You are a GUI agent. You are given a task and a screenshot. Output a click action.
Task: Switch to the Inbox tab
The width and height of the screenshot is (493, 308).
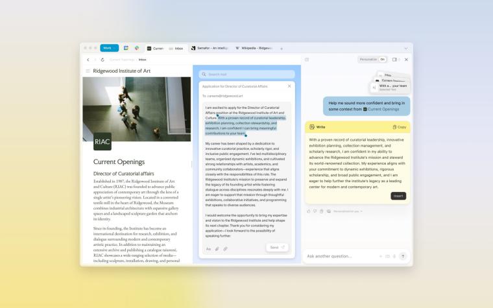176,49
